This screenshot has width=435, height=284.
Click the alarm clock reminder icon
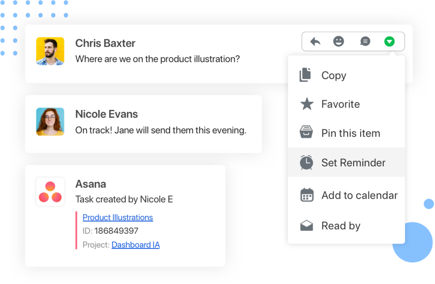pos(306,163)
